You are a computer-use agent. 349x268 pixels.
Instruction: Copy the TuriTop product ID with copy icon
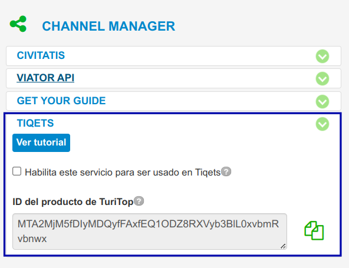314,231
